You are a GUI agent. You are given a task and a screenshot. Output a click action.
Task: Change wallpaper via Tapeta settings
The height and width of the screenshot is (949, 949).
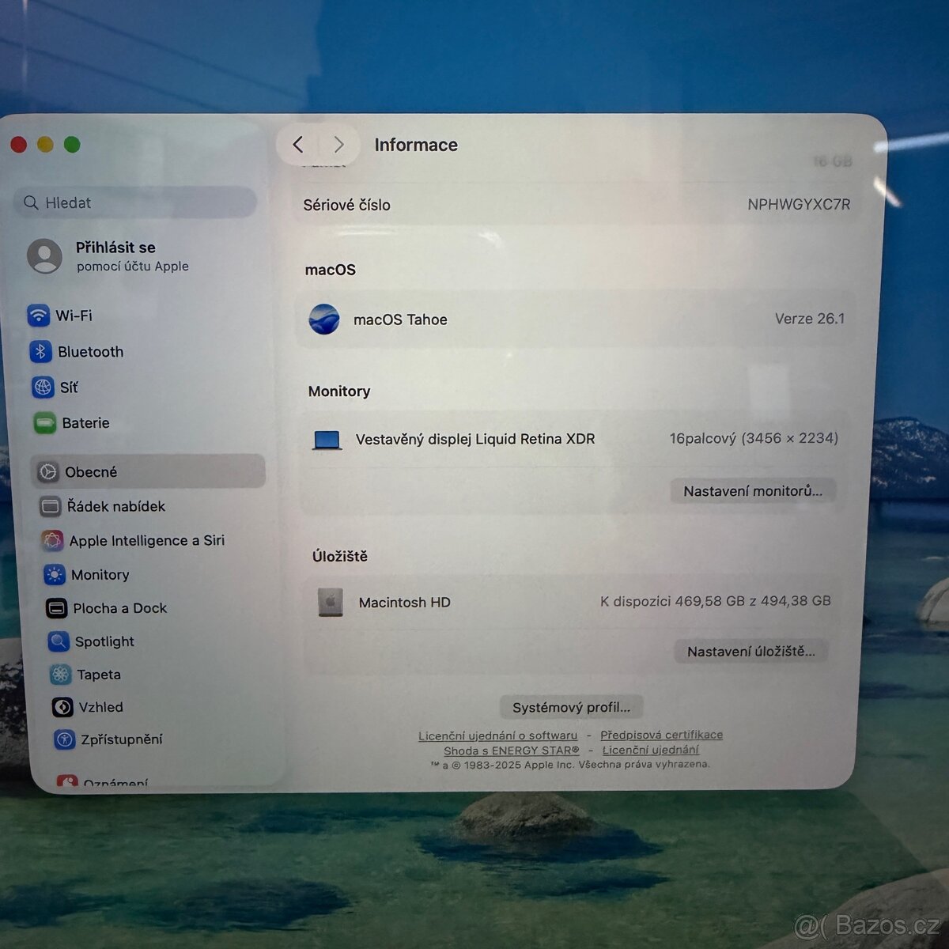click(98, 675)
